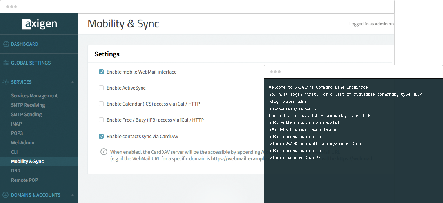
Task: Select the Services sidebar heading
Action: [x=21, y=82]
